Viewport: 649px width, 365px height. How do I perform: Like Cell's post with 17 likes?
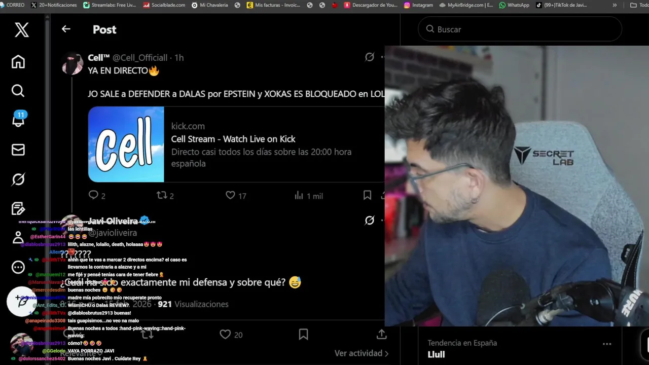[236, 195]
